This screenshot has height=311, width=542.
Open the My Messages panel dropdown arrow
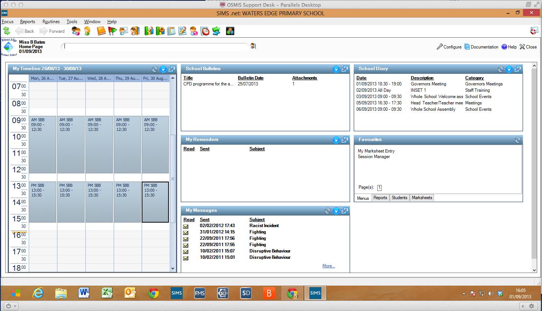tap(336, 211)
